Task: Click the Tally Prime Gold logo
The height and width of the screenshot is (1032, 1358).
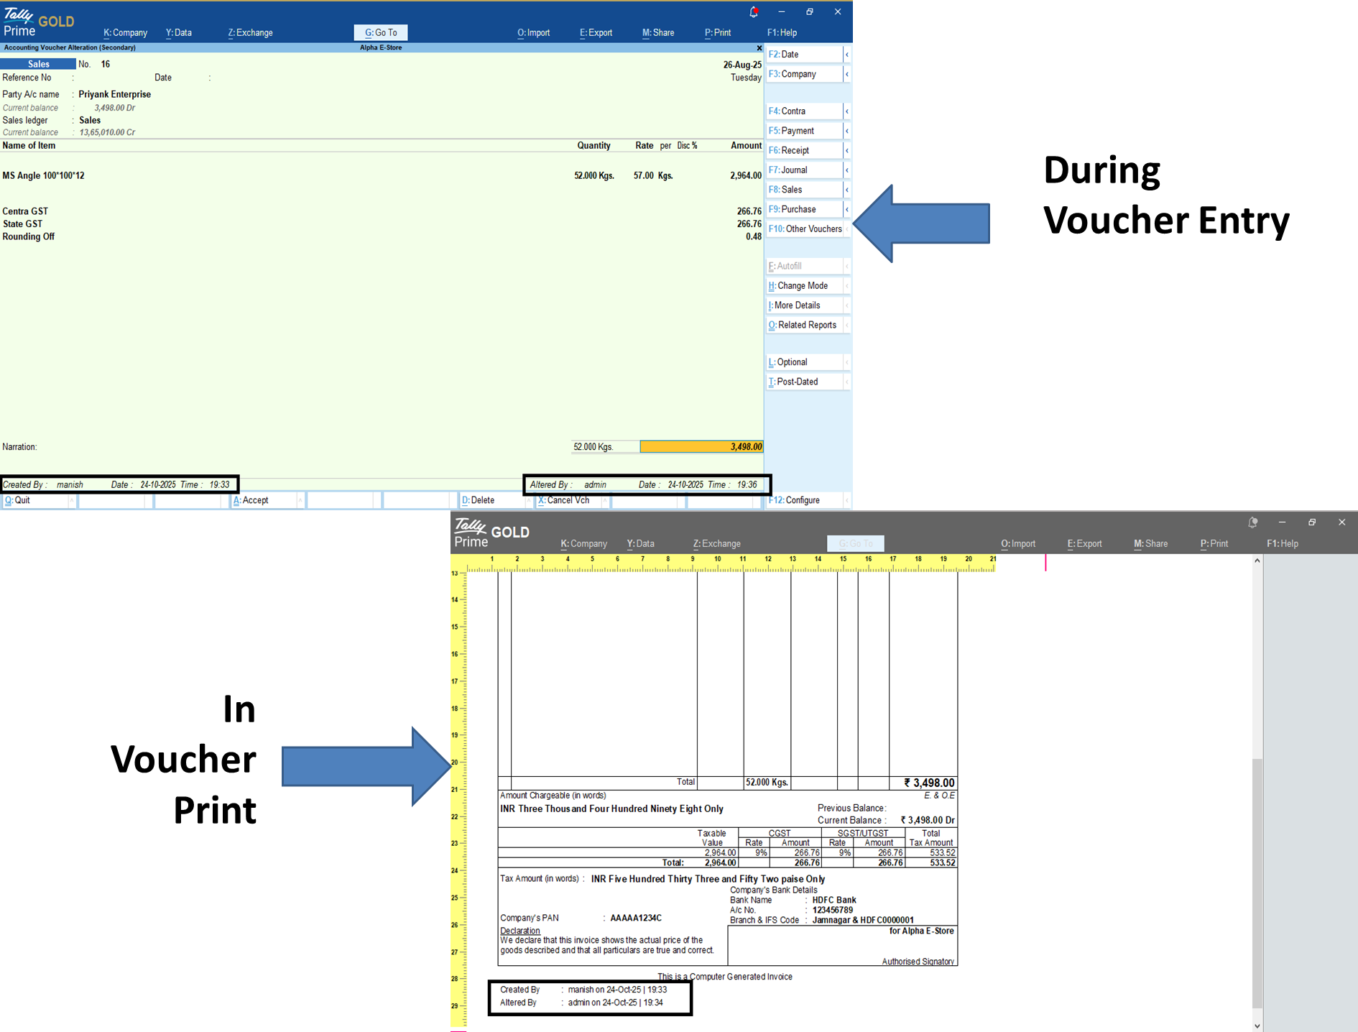Action: click(39, 22)
